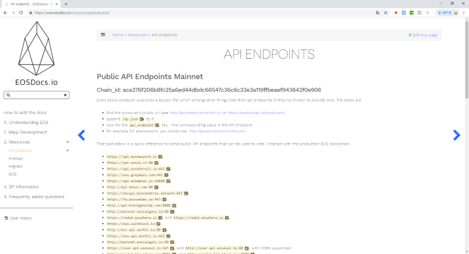Copy the http://api.hkeos.com:80 endpoint
The width and height of the screenshot is (469, 254).
(x=157, y=188)
